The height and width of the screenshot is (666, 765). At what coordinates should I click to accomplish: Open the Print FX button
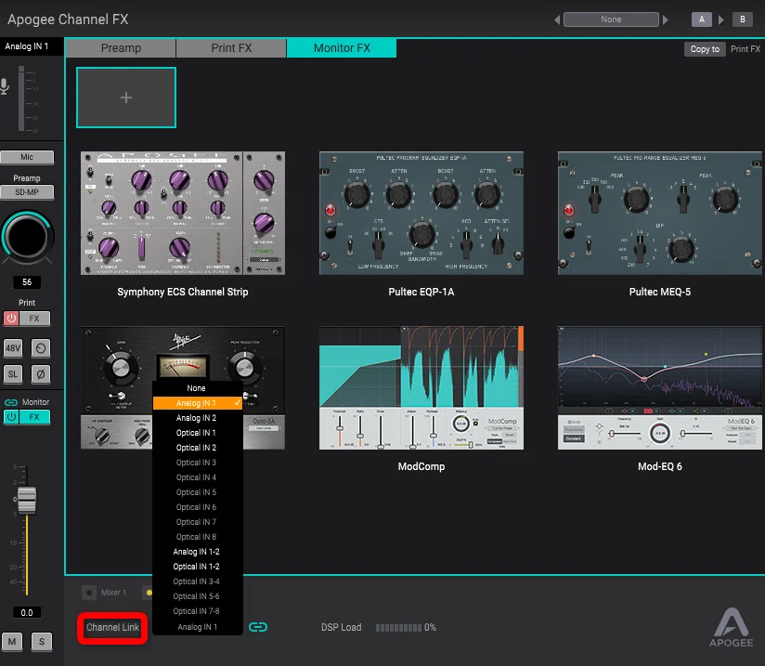(34, 319)
